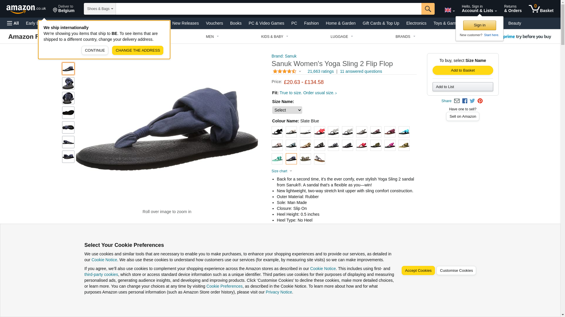Open the All hamburger menu
Image resolution: width=565 pixels, height=317 pixels.
pyautogui.click(x=13, y=23)
